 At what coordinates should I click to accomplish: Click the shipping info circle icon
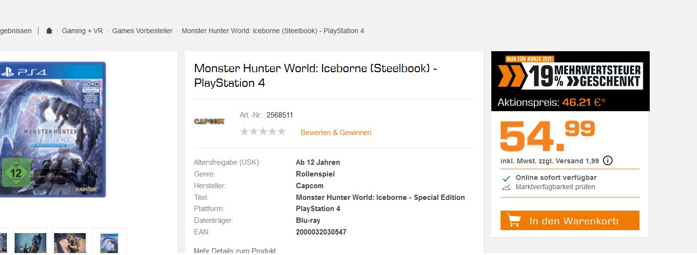(608, 160)
